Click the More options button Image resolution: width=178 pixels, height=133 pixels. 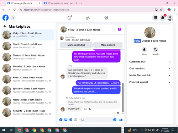click(108, 45)
